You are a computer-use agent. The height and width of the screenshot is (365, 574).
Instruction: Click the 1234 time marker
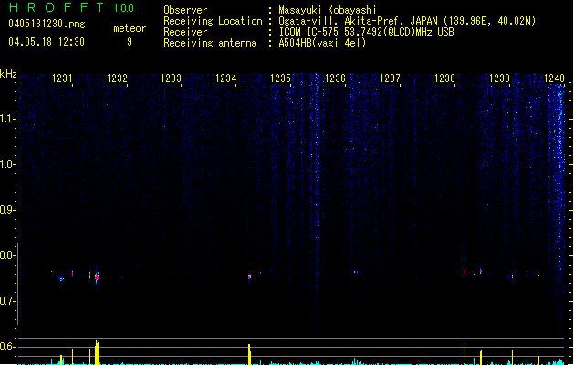click(226, 78)
